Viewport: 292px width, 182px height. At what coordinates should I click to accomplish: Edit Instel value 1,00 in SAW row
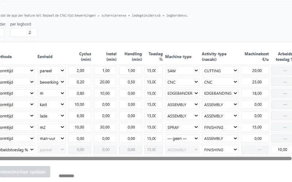coord(105,71)
